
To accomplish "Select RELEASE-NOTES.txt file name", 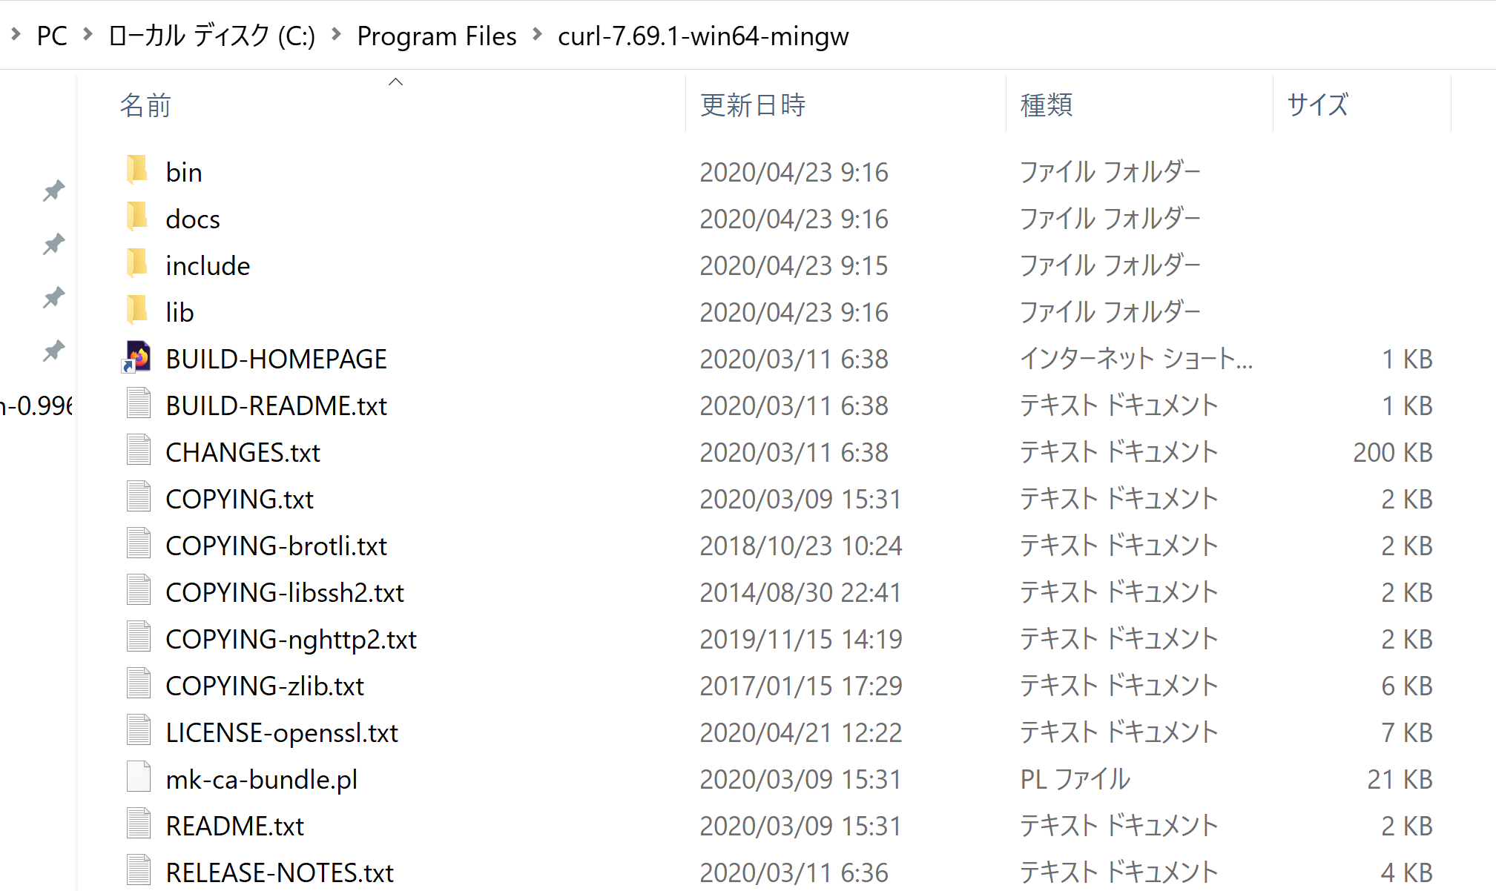I will pos(280,872).
